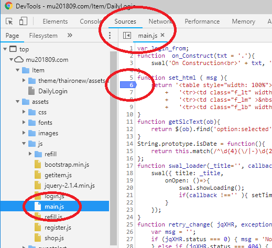The height and width of the screenshot is (248, 272).
Task: Select the main.js editor tab
Action: 148,36
